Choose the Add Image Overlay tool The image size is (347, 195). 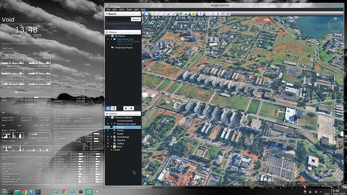coord(169,14)
